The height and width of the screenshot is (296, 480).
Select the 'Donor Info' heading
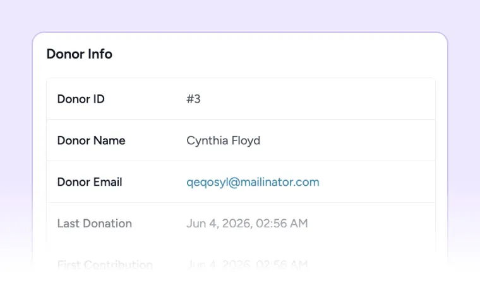pyautogui.click(x=80, y=54)
